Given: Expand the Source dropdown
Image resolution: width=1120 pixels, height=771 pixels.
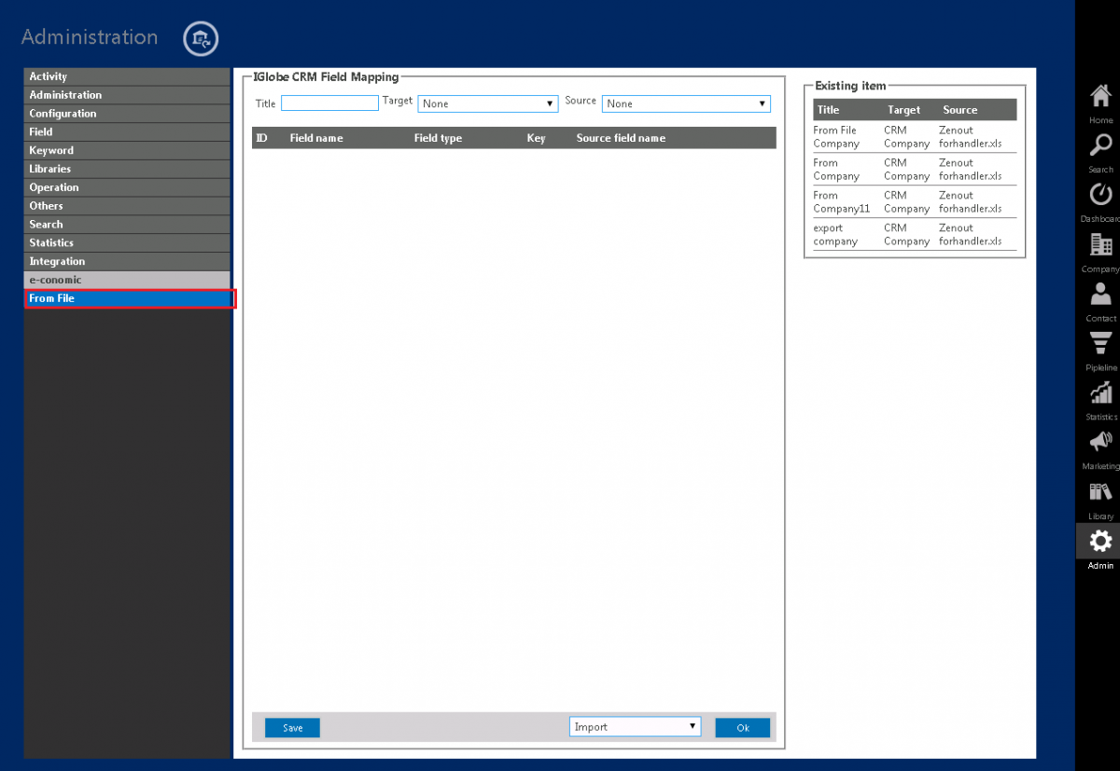Looking at the screenshot, I should tap(686, 103).
